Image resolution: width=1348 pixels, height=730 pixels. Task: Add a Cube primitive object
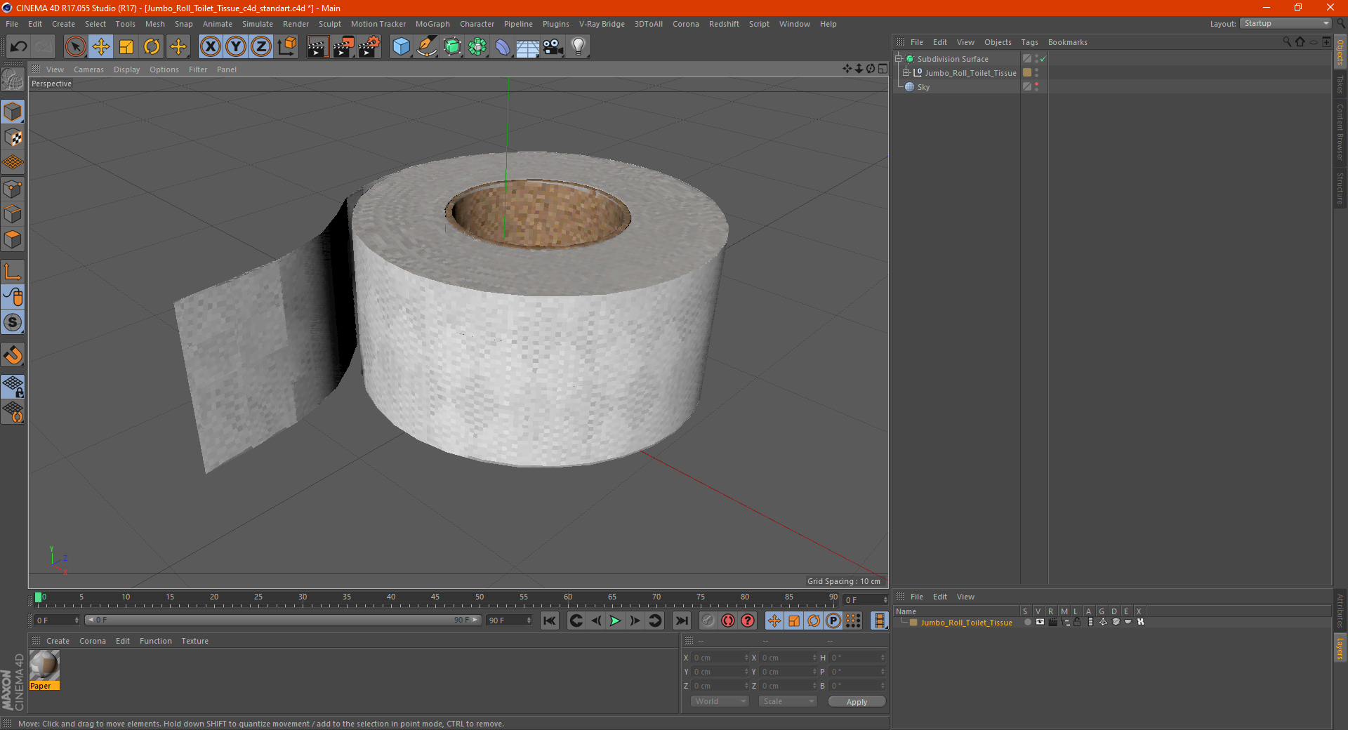[401, 47]
